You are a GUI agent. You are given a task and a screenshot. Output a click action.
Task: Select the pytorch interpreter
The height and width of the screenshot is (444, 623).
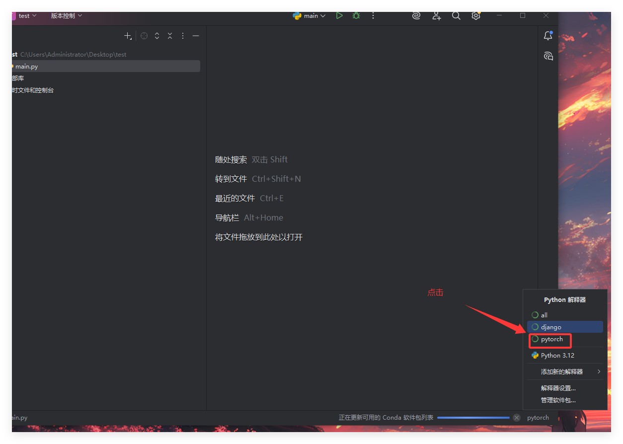[x=565, y=339]
